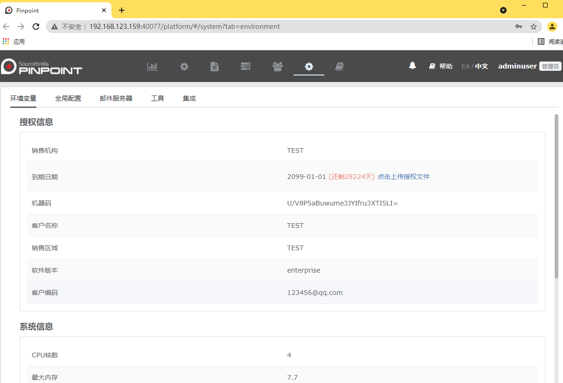Open the adminuser account menu
563x383 pixels.
click(x=517, y=66)
